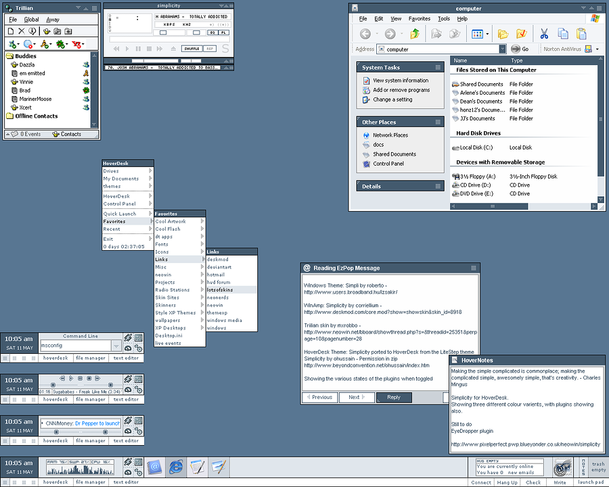
Task: Toggle the REP repeat button in player
Action: [x=210, y=49]
